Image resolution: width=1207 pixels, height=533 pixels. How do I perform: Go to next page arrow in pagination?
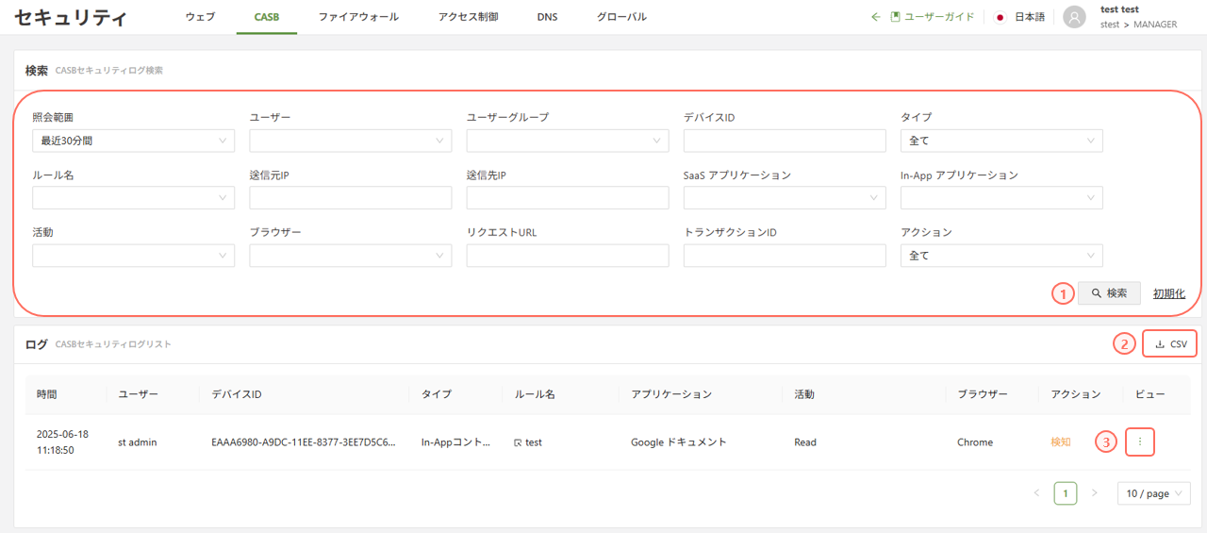(x=1094, y=493)
